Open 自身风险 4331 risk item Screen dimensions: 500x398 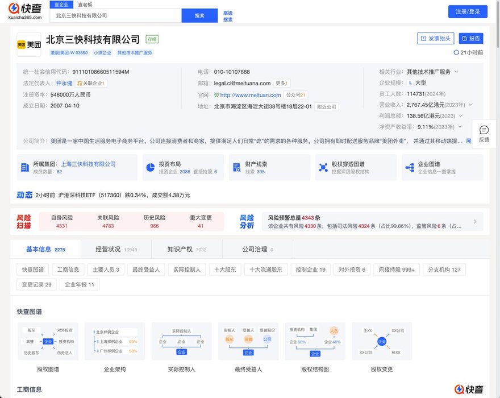[x=62, y=222]
